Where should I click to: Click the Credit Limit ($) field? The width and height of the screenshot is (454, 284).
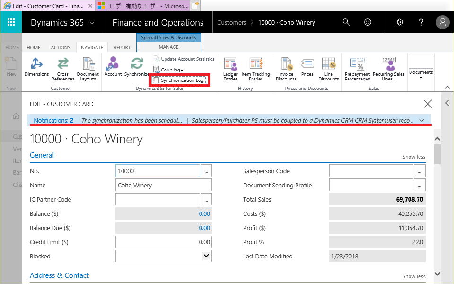pos(163,242)
